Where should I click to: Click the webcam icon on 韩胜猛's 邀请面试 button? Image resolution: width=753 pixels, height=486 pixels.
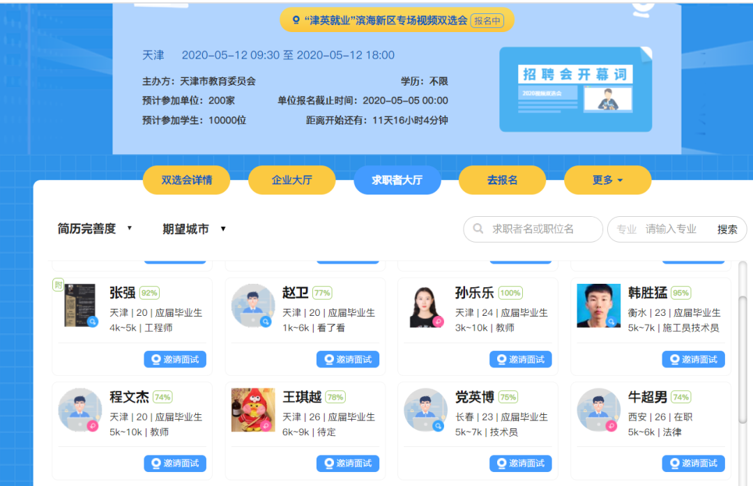(x=675, y=359)
